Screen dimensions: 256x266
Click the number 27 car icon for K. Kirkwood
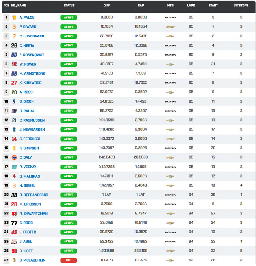coord(14,83)
